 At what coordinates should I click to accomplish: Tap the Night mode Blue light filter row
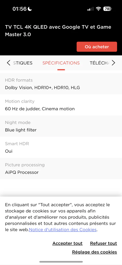tap(61, 126)
